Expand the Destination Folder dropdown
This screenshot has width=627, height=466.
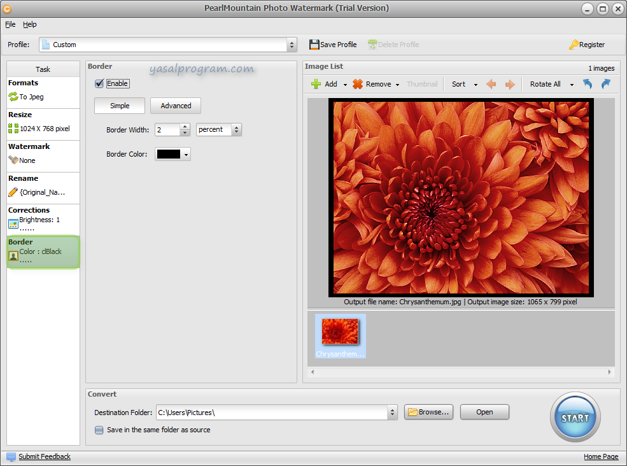coord(392,413)
